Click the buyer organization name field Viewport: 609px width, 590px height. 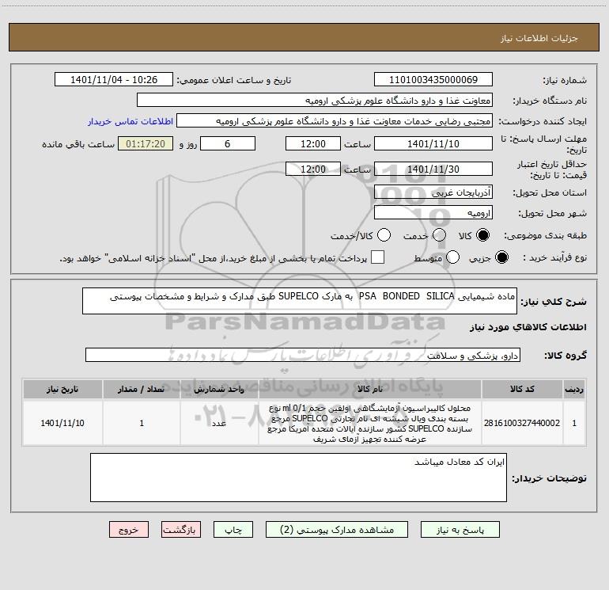pyautogui.click(x=315, y=101)
